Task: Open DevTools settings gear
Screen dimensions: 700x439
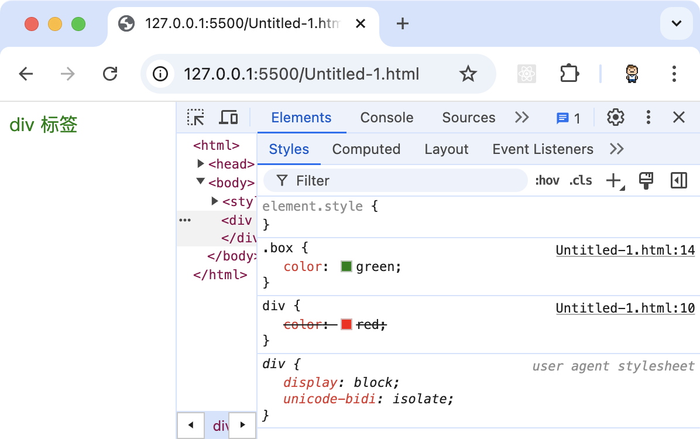Action: coord(615,118)
